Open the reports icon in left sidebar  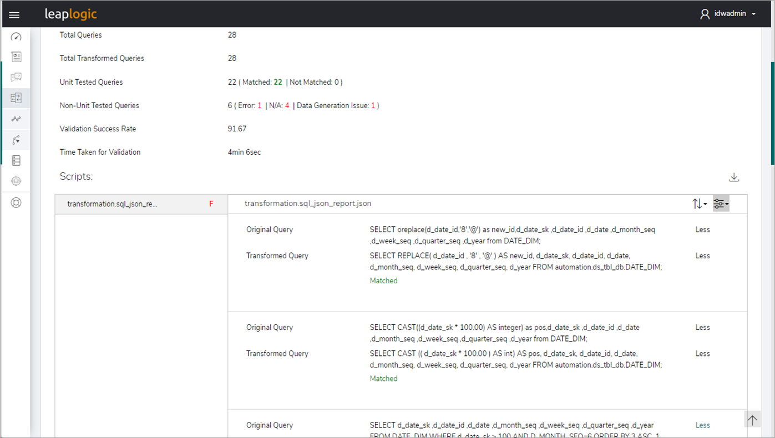[x=16, y=57]
